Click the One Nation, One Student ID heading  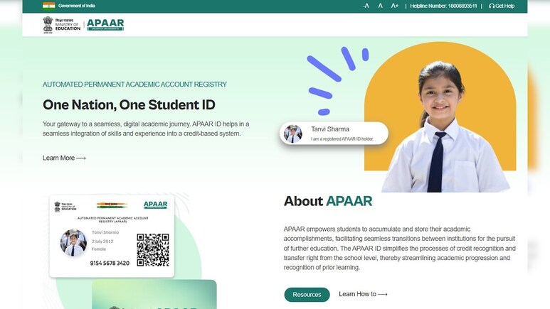point(129,104)
